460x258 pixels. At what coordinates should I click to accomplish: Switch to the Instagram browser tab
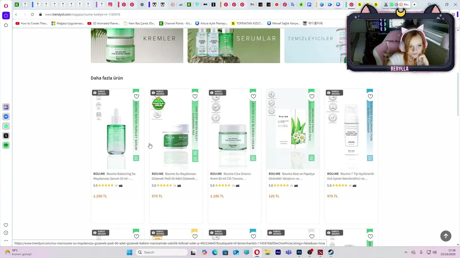(x=110, y=5)
